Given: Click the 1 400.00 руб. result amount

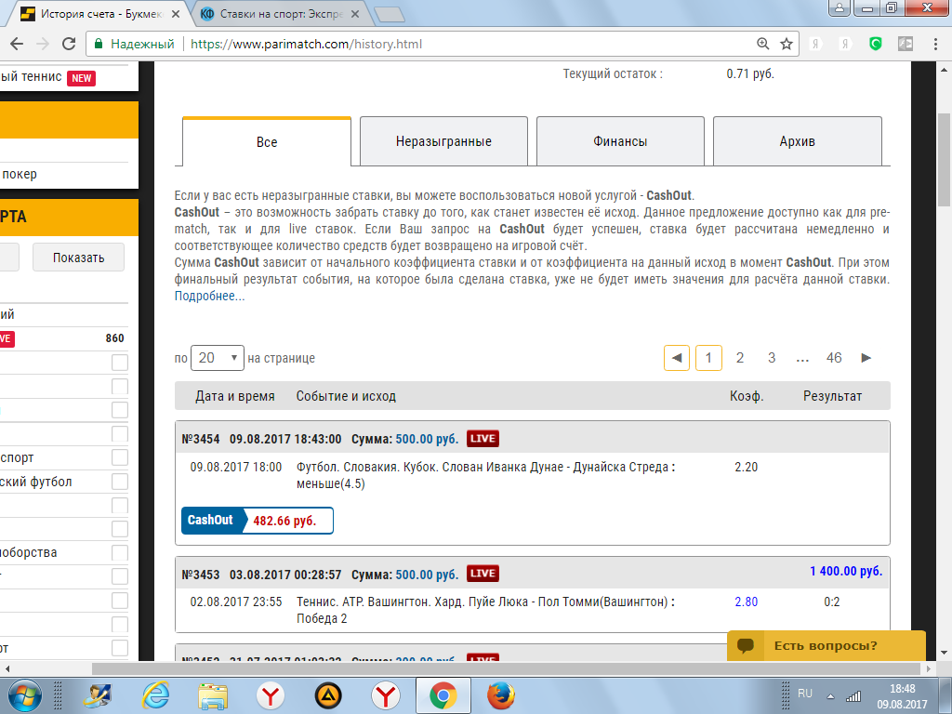Looking at the screenshot, I should [x=846, y=572].
